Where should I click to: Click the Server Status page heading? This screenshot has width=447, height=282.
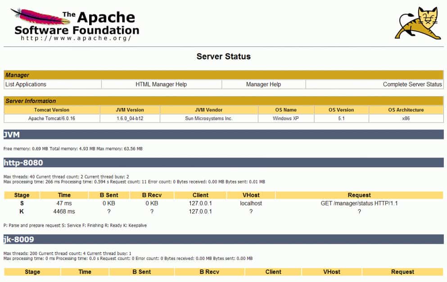tap(223, 56)
